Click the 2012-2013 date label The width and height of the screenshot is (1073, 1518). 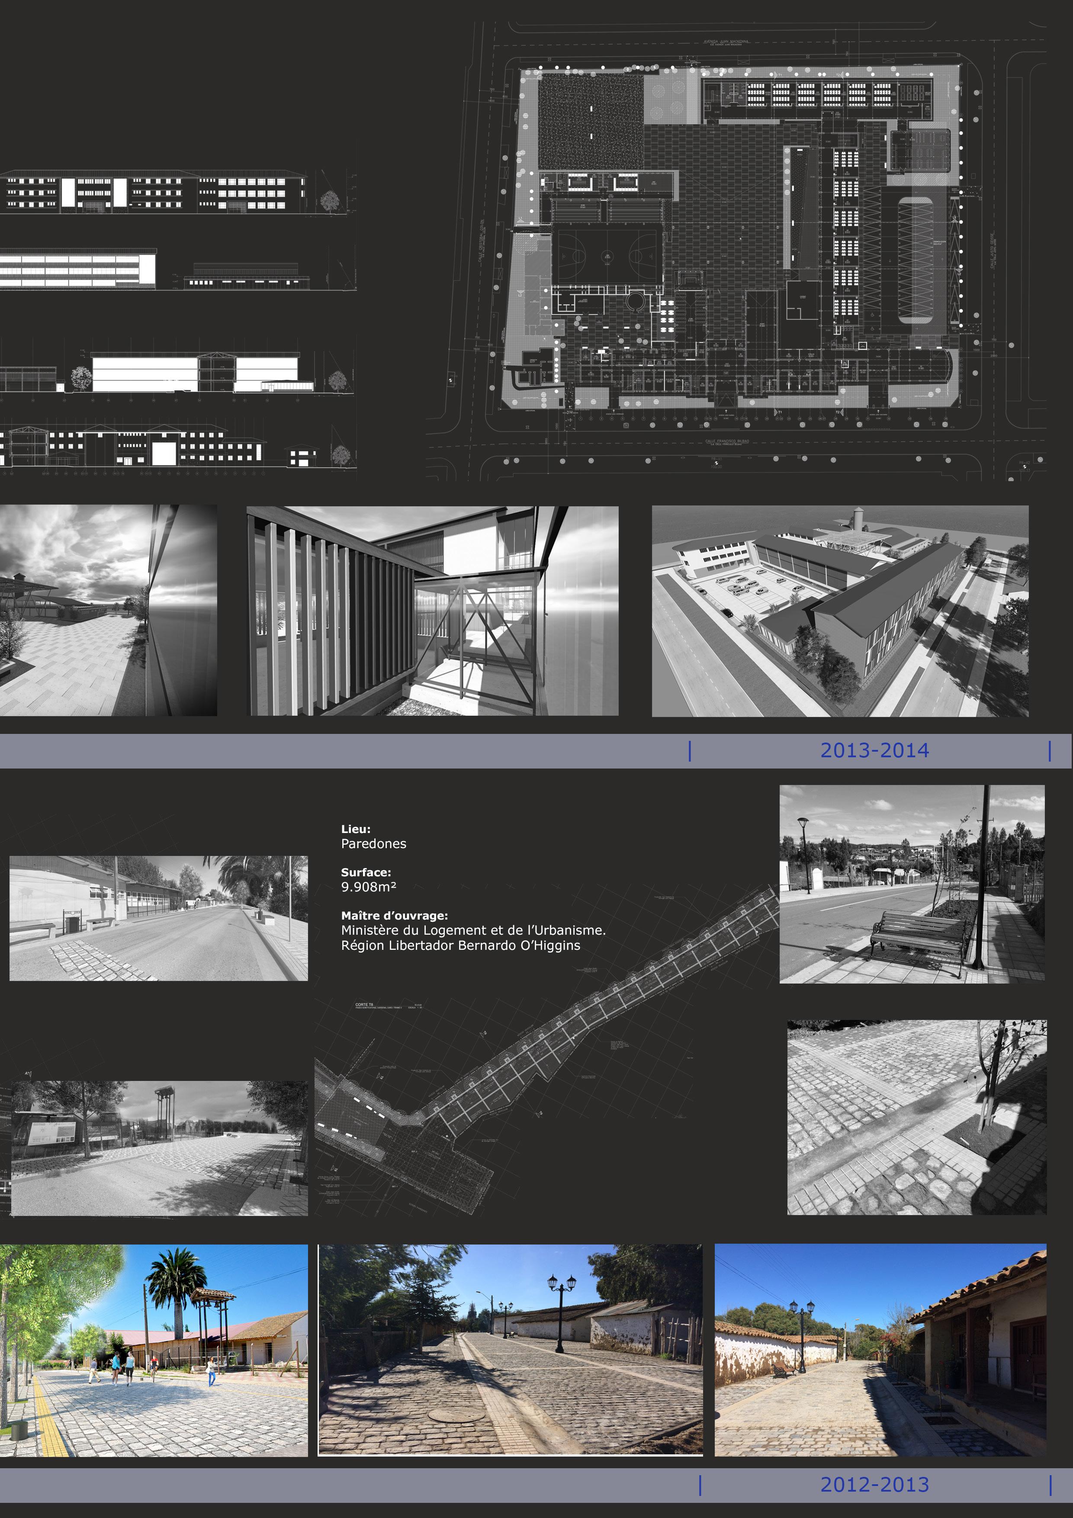[x=874, y=1484]
